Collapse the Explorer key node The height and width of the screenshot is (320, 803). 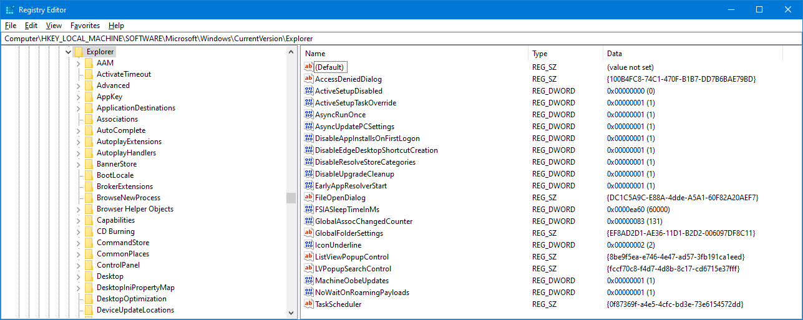click(68, 52)
